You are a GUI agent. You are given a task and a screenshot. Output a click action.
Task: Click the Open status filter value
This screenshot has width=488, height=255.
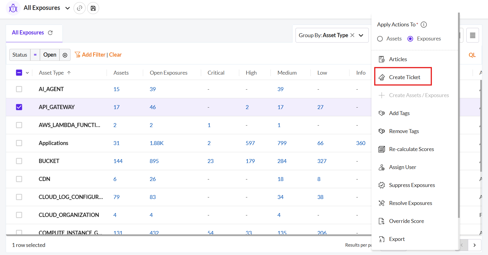[50, 55]
